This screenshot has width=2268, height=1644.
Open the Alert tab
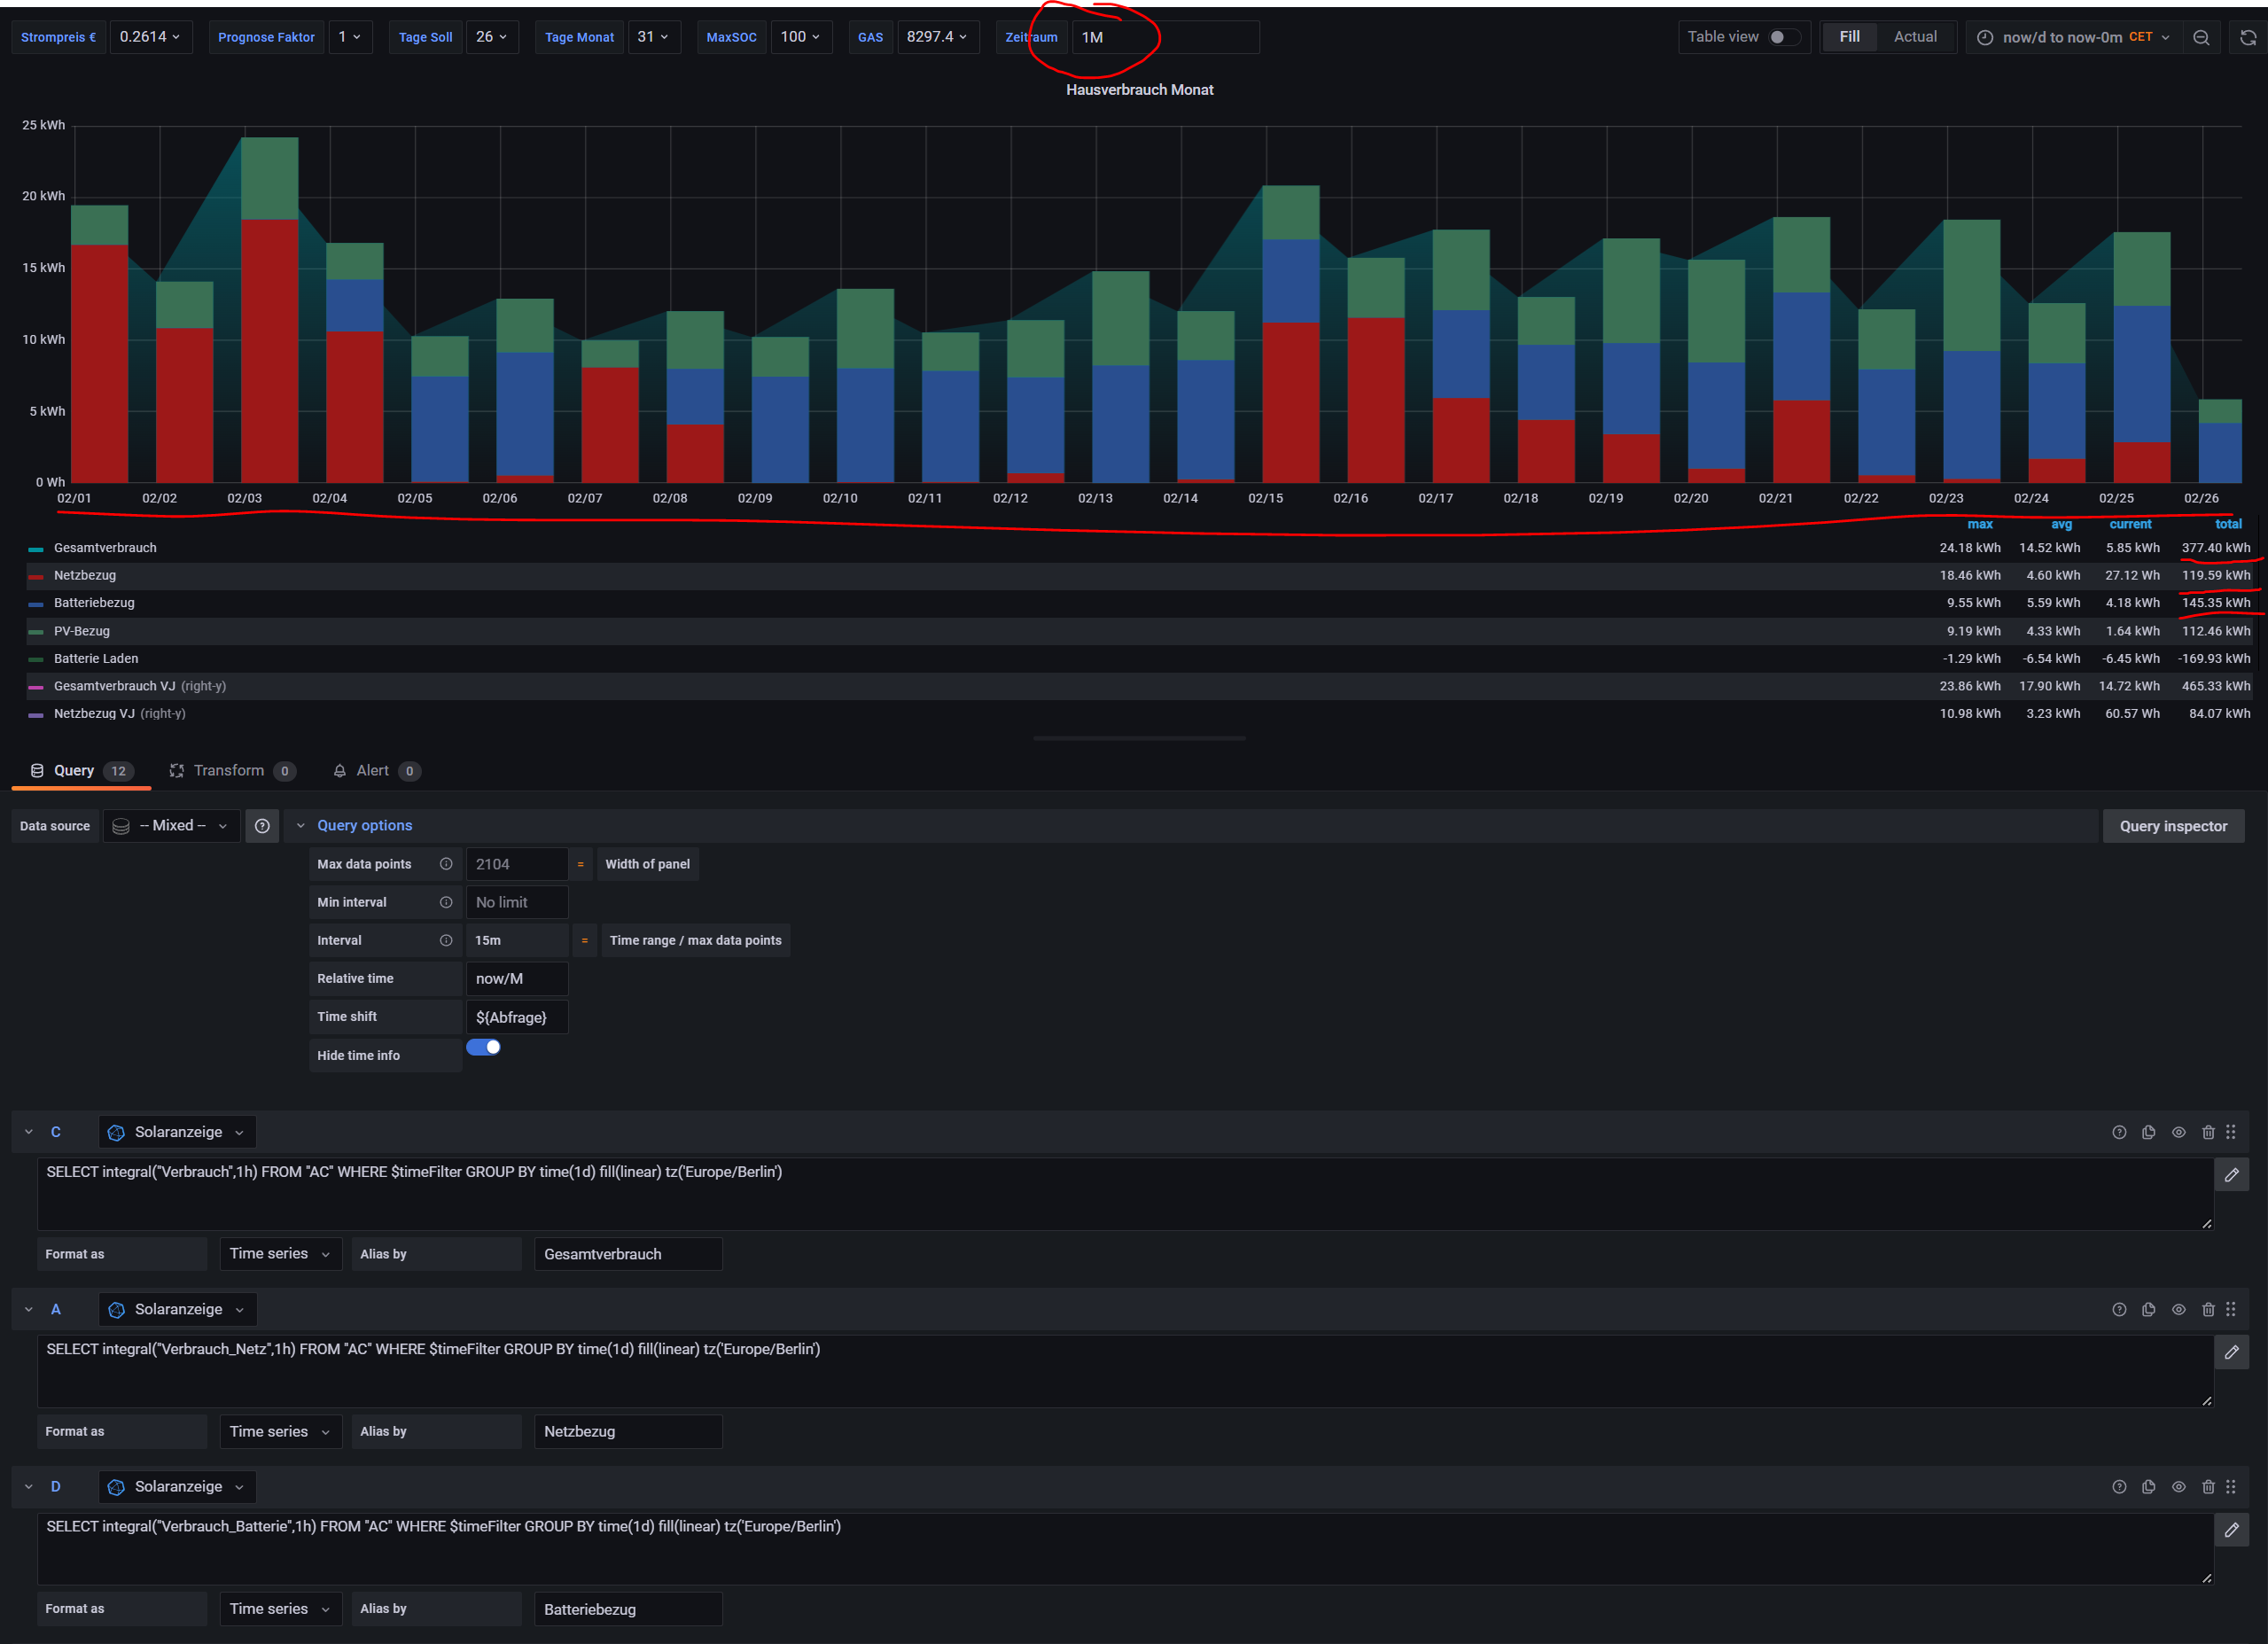coord(372,770)
